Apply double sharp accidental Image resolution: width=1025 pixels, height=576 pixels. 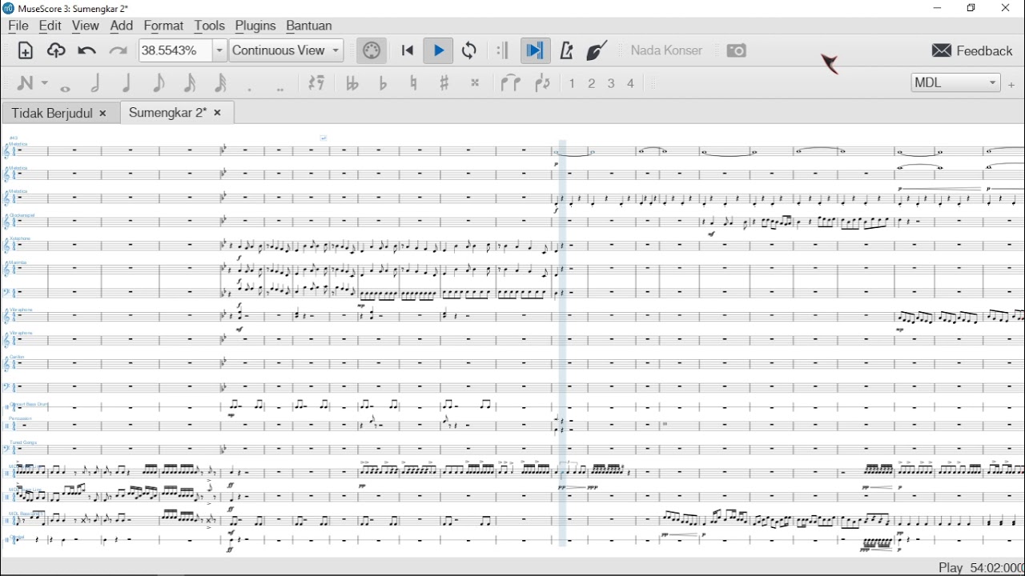(x=476, y=83)
